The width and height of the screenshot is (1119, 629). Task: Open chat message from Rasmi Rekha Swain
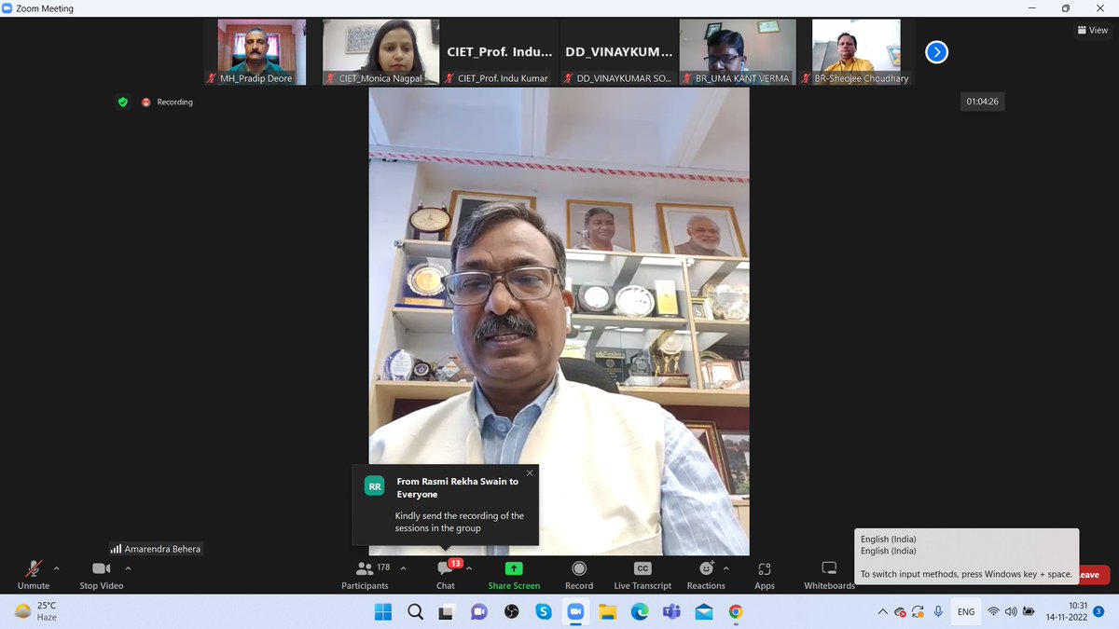445,504
